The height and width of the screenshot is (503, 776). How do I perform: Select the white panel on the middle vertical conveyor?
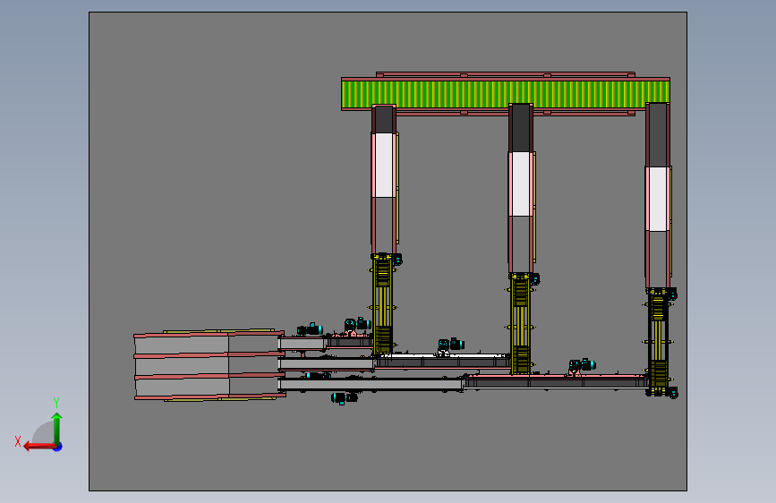point(521,184)
